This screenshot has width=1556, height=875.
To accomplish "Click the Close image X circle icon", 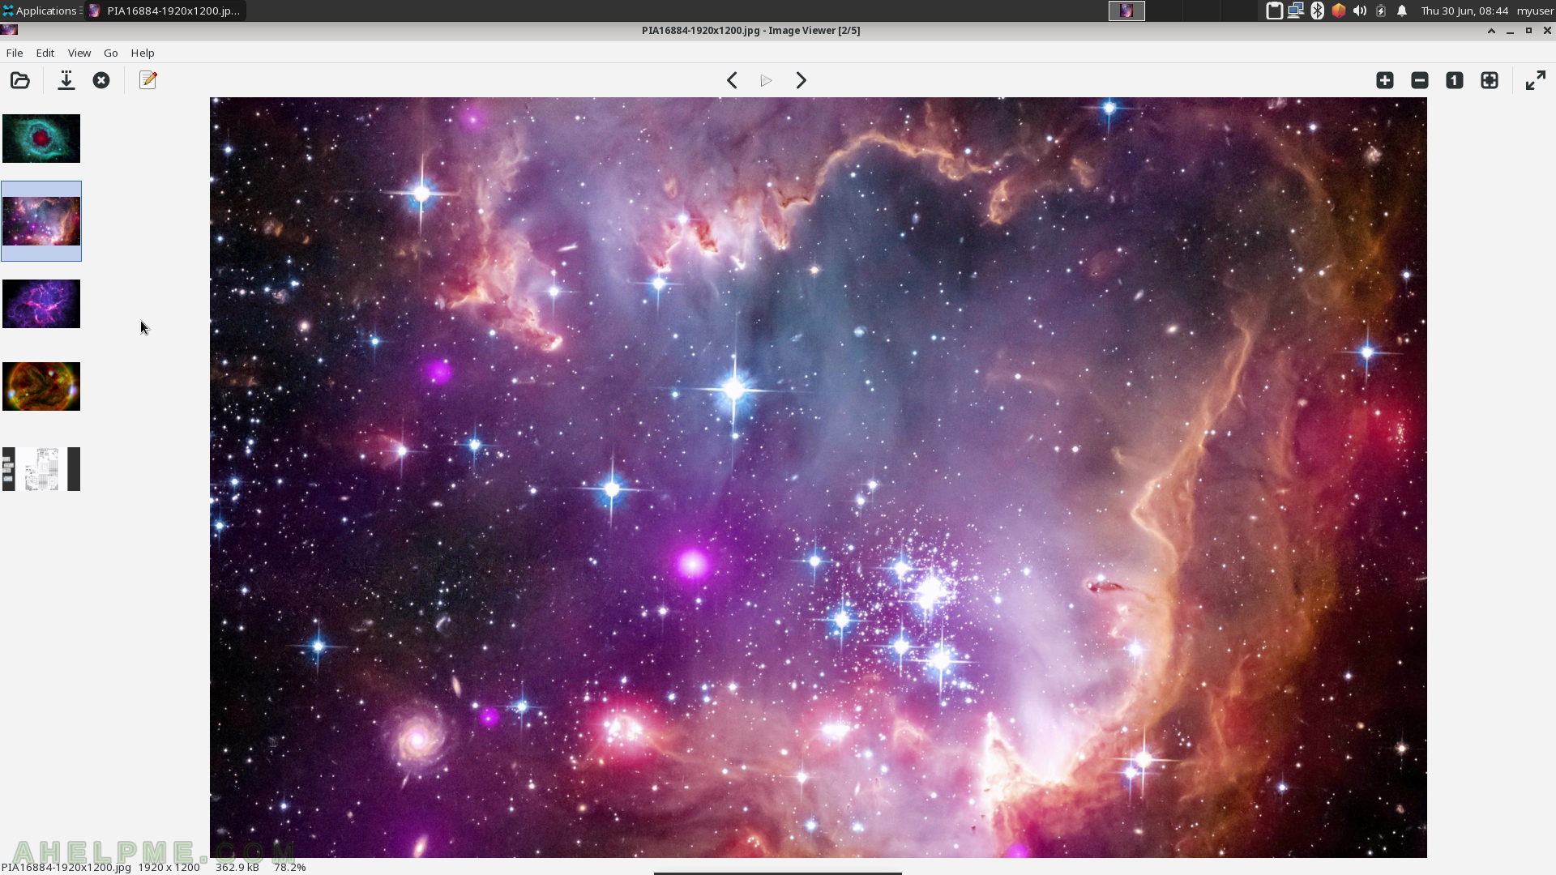I will coord(101,80).
